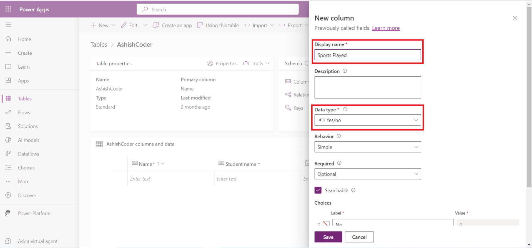Open the Learn more link
Image resolution: width=532 pixels, height=248 pixels.
386,28
